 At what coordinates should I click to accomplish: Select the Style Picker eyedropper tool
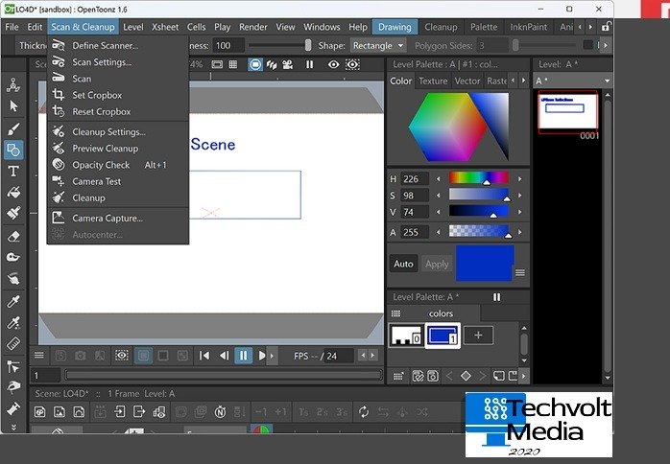point(13,301)
